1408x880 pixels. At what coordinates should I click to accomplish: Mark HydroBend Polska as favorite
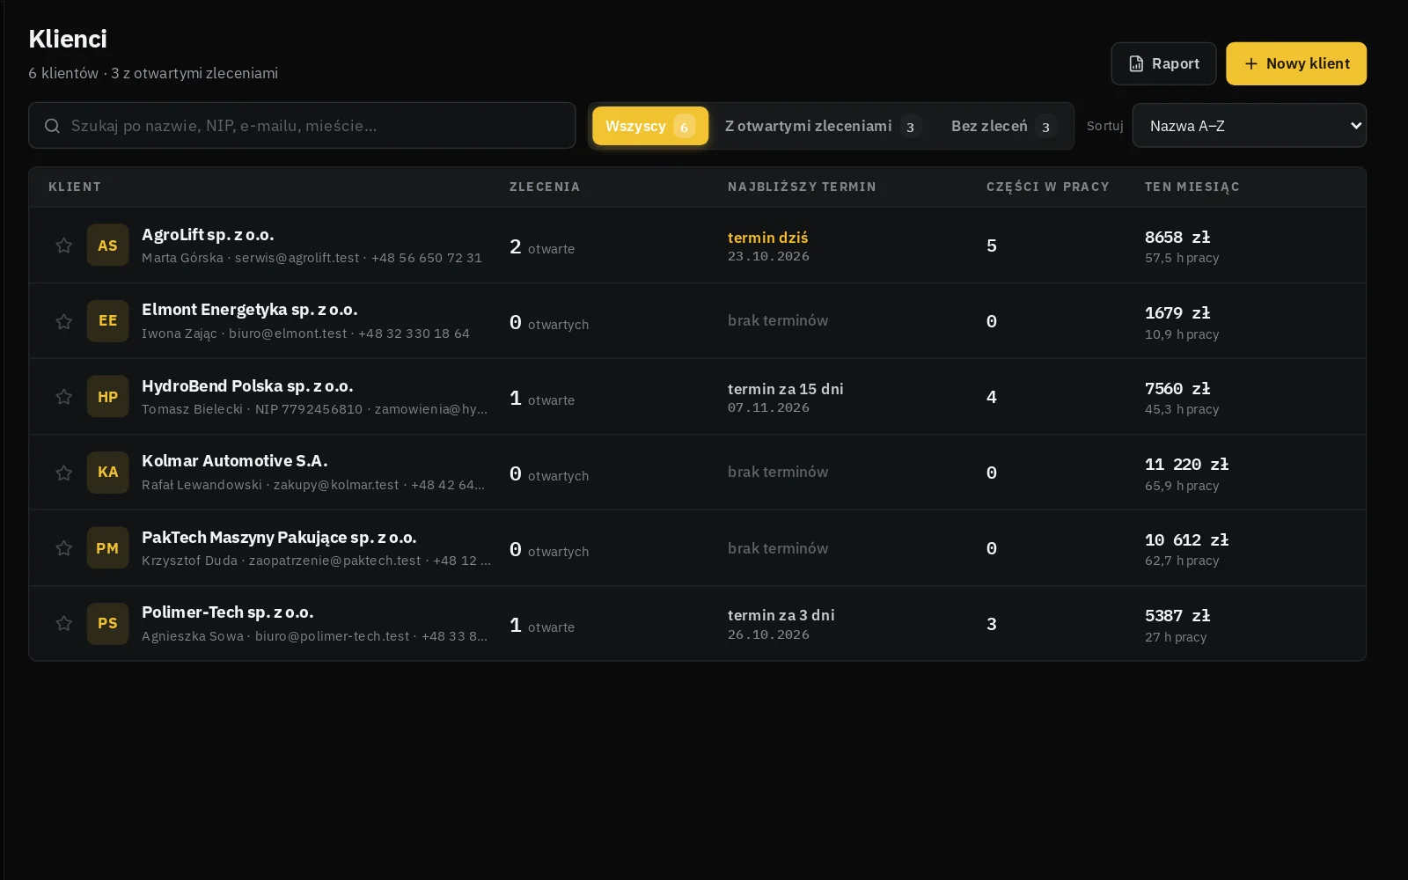pyautogui.click(x=63, y=397)
